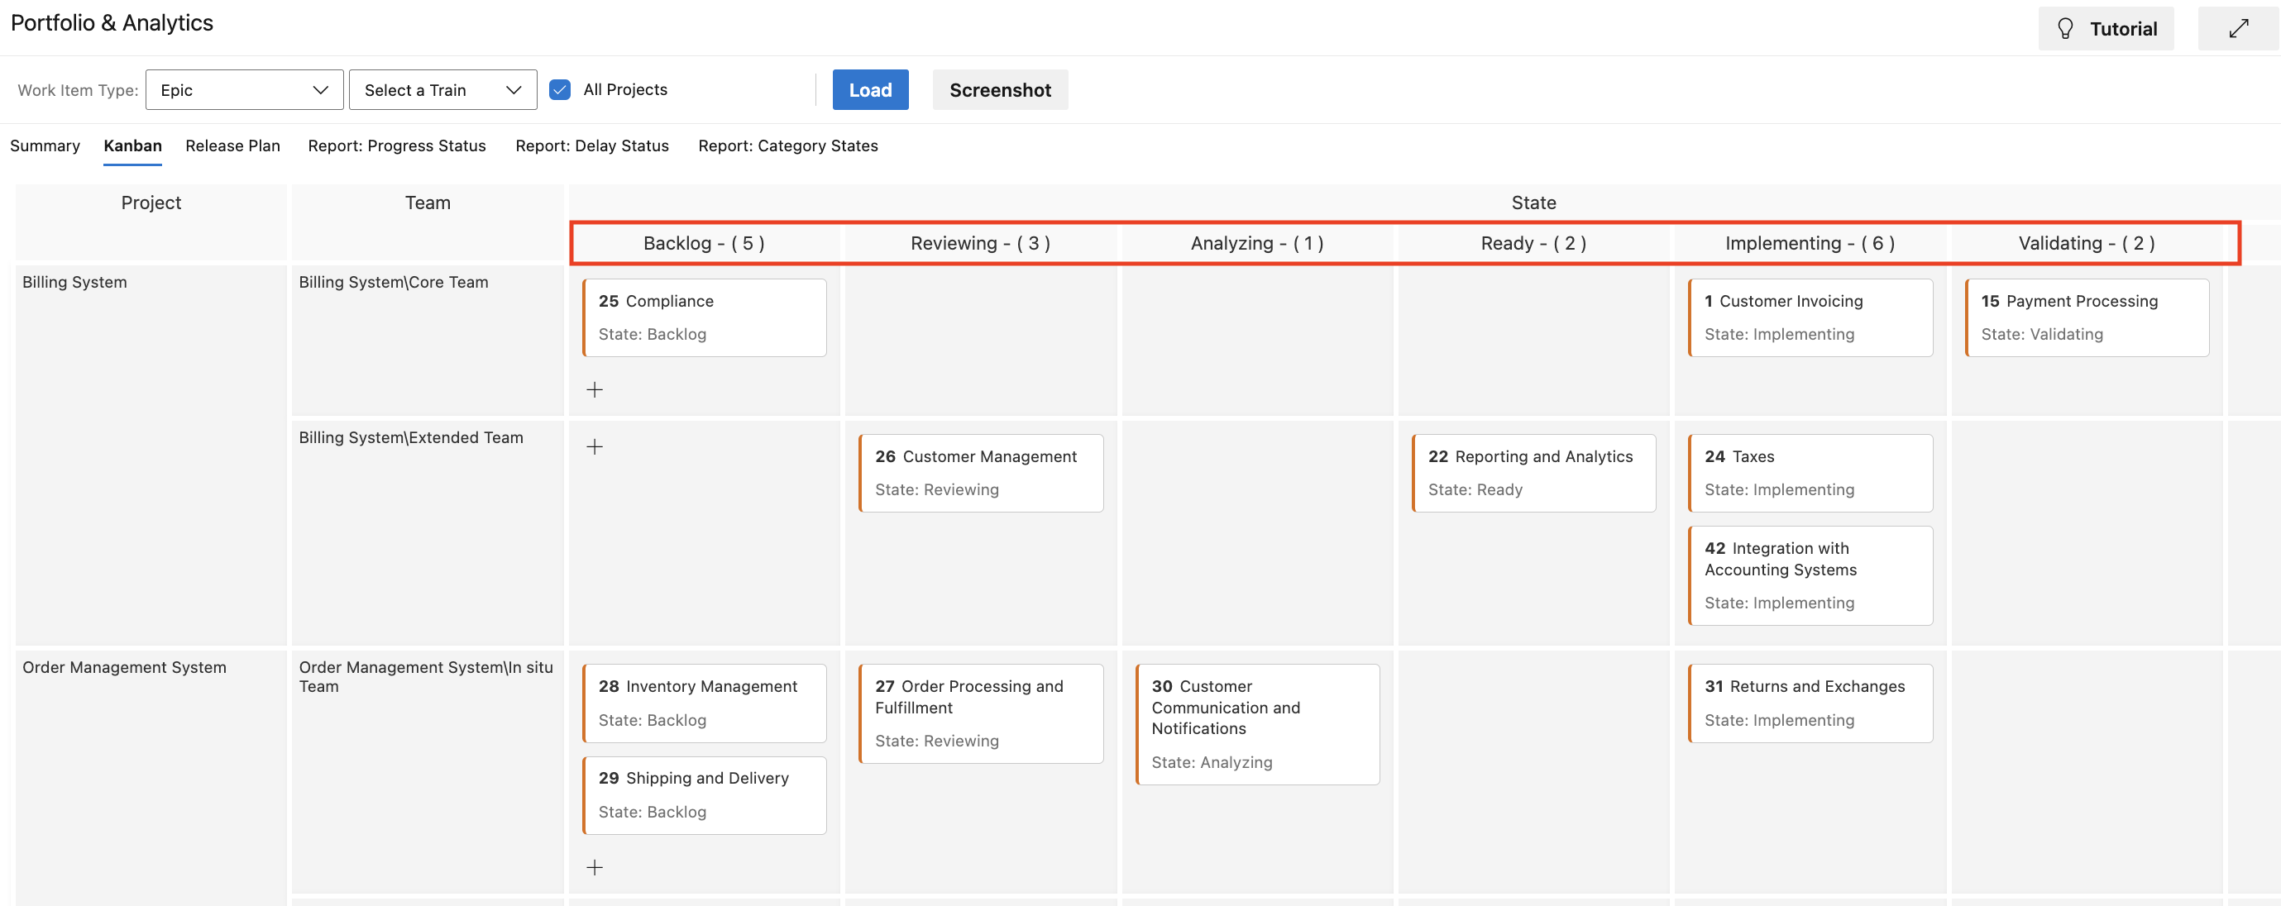2281x906 pixels.
Task: Open Report: Delay Status tab
Action: coord(591,145)
